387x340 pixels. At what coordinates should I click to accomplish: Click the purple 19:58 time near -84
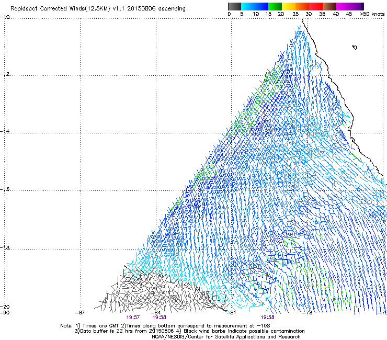click(x=159, y=318)
